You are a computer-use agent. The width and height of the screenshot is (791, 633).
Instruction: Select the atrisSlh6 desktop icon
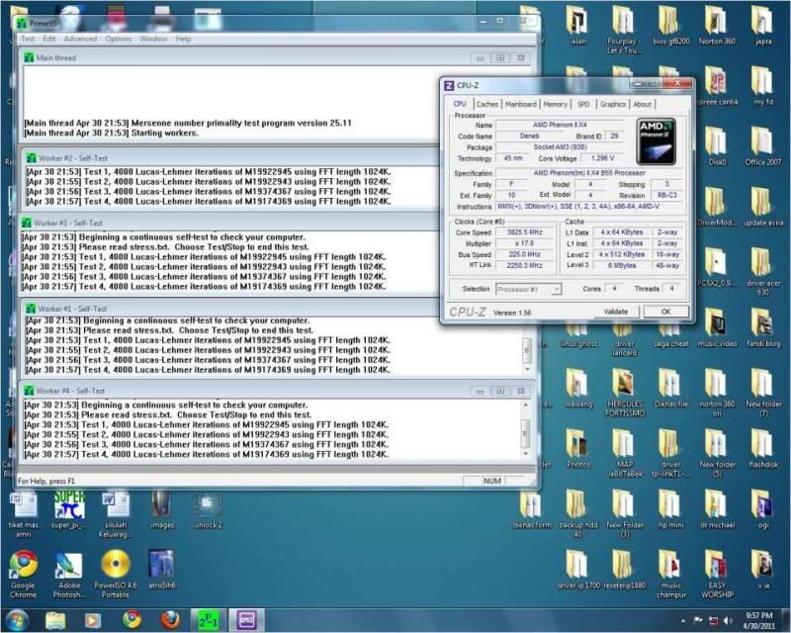coord(162,570)
